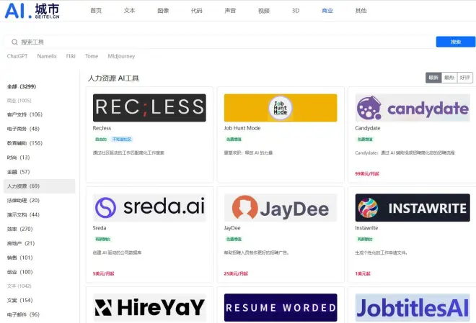Click the JayDee logo image

coord(281,207)
